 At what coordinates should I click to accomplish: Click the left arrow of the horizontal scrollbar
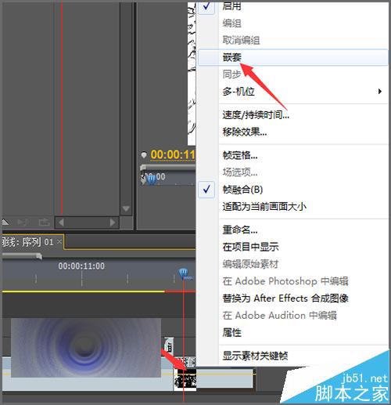(62, 222)
